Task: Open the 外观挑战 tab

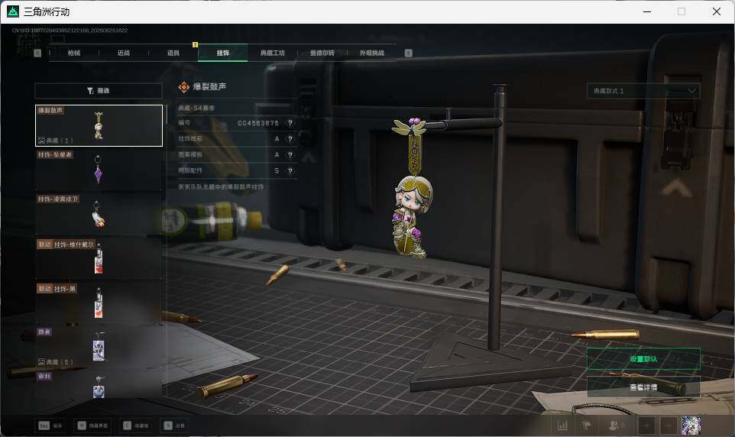Action: coord(372,53)
